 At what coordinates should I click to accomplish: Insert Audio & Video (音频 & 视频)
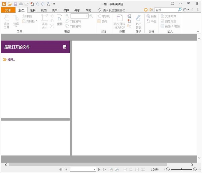coord(170,26)
